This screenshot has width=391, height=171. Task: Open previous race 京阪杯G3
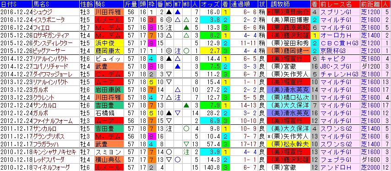[x=339, y=51]
